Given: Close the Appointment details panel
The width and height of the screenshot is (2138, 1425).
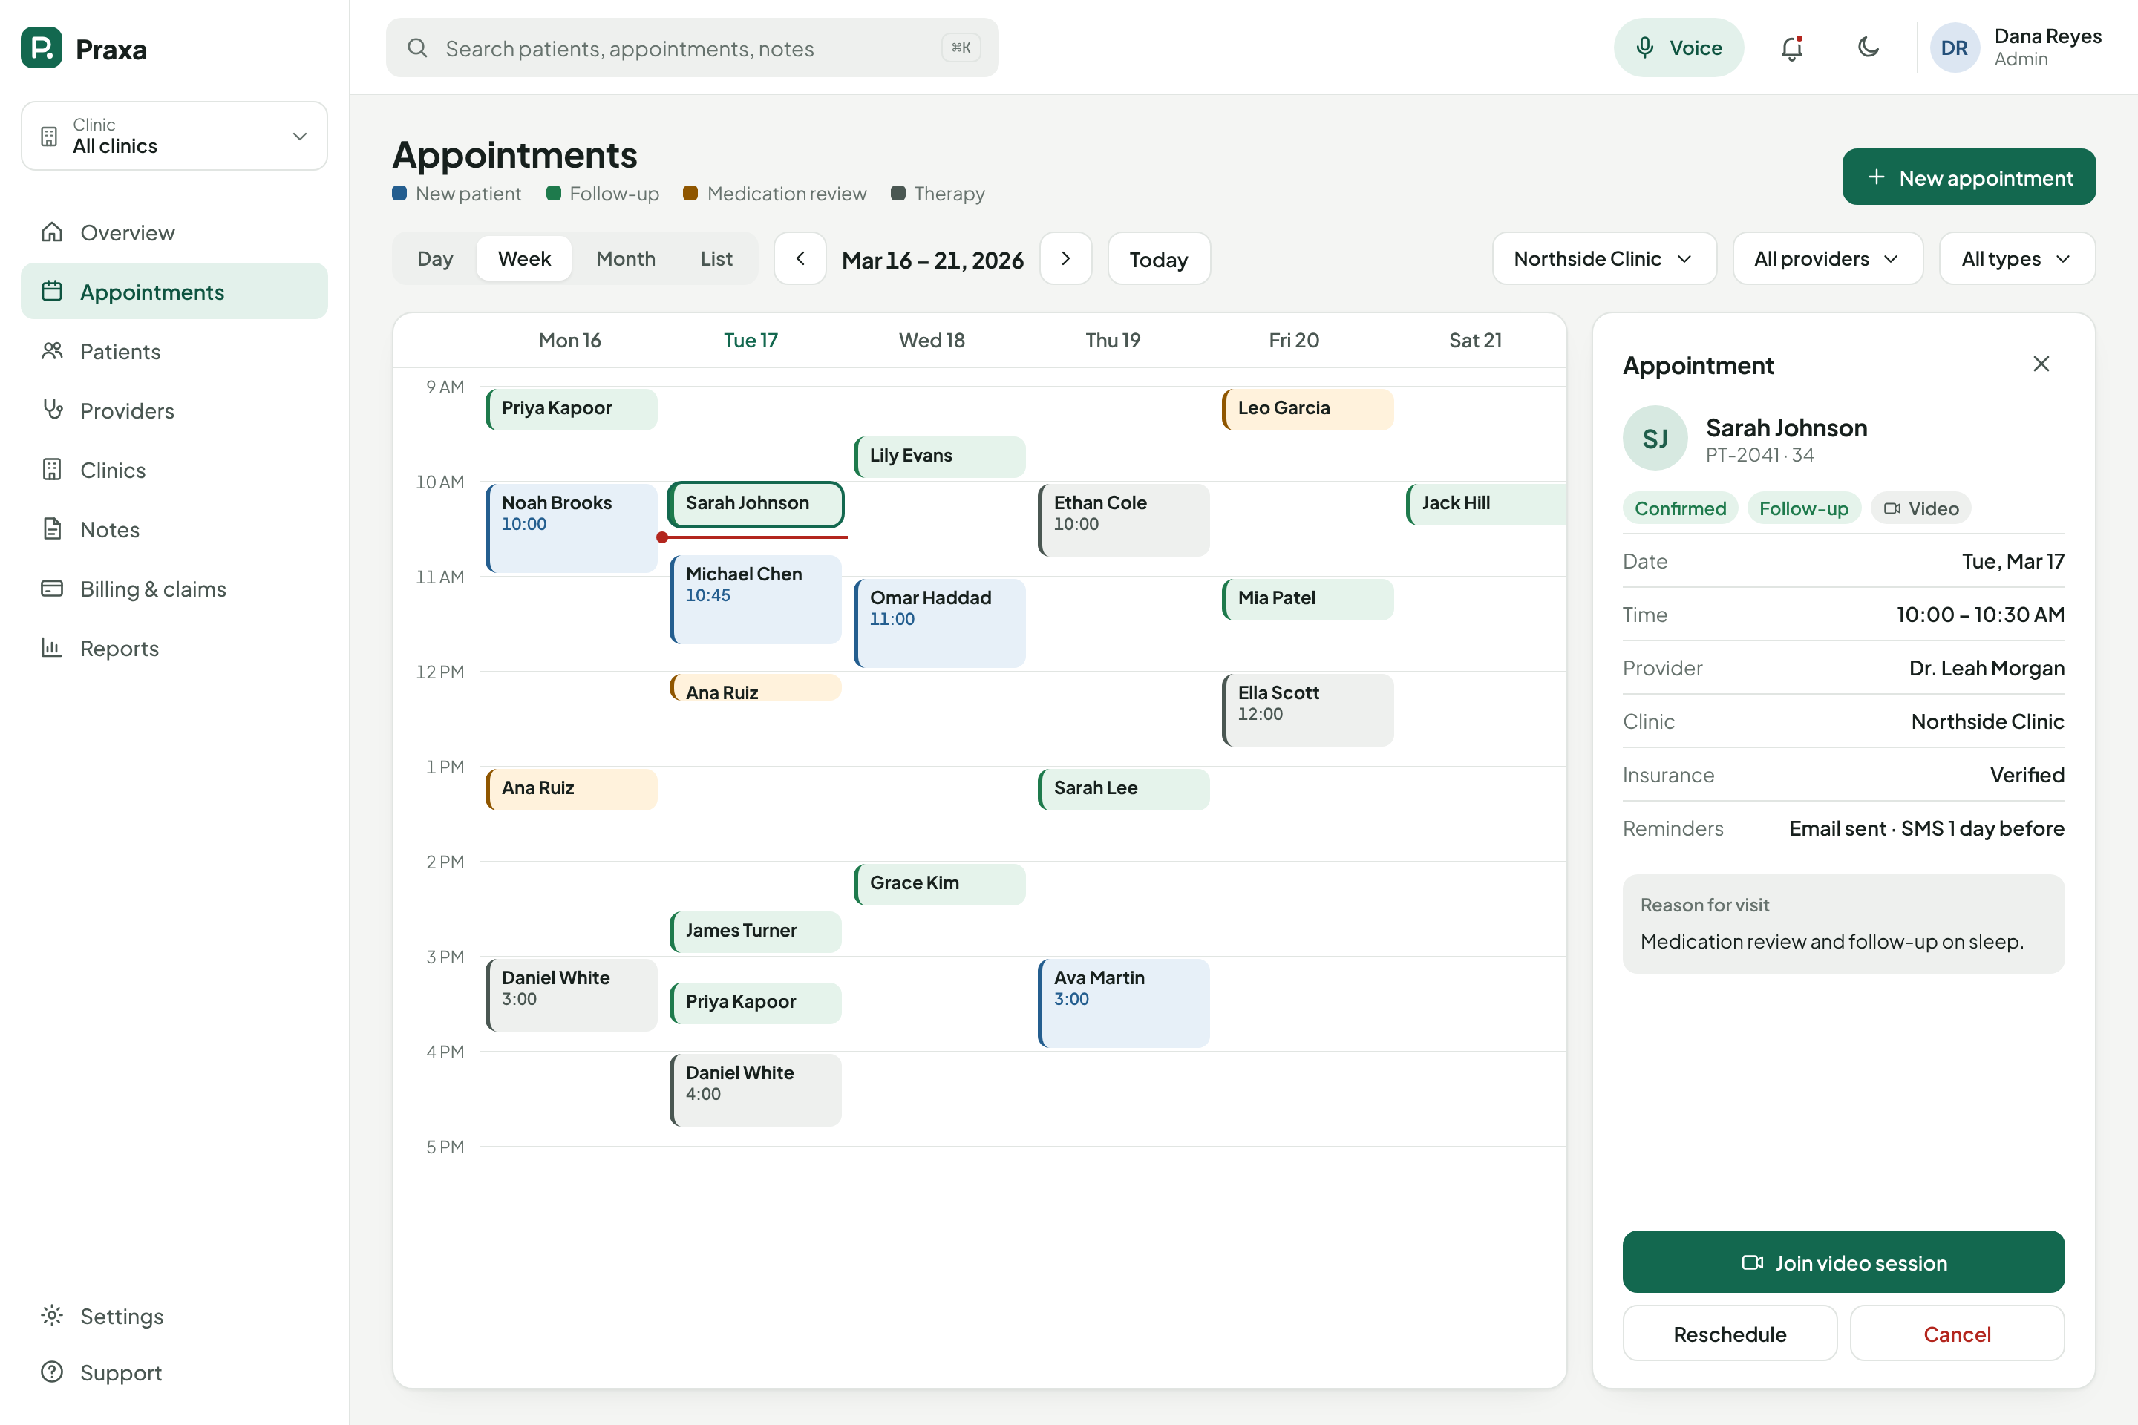Looking at the screenshot, I should coord(2041,364).
